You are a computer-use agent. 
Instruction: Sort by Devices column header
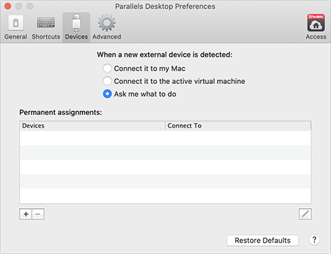pos(92,126)
